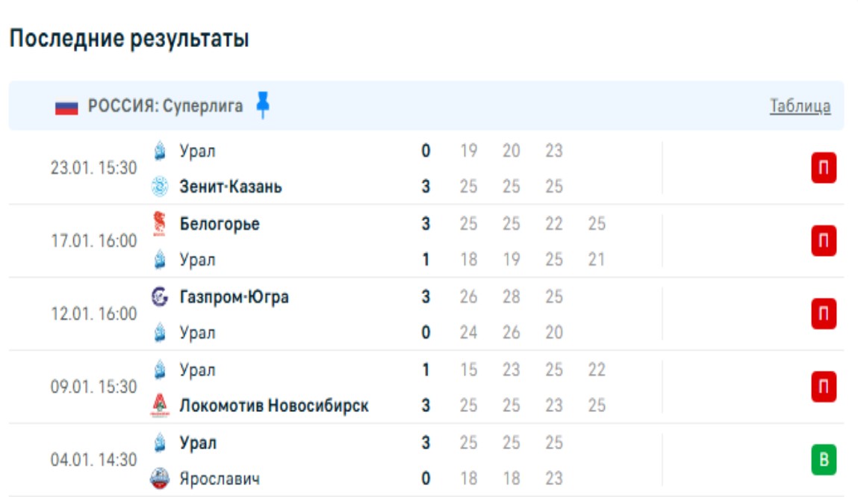Click the Урал logo in 23.01 match

(160, 151)
